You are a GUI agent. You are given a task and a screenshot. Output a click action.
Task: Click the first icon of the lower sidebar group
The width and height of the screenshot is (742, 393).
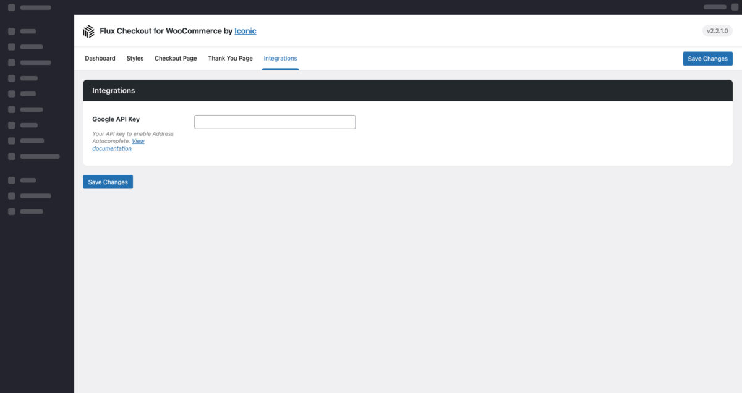click(11, 180)
